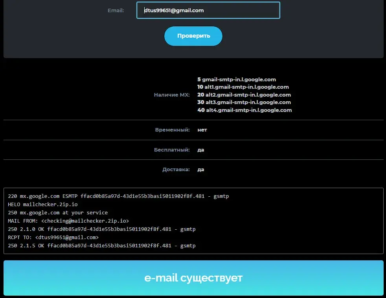
Task: Click the 220 mx.google.com ESMTP log line
Action: point(118,196)
